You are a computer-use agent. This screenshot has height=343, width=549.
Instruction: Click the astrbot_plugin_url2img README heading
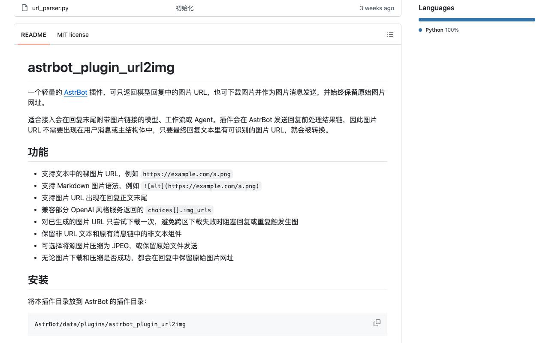pos(101,67)
